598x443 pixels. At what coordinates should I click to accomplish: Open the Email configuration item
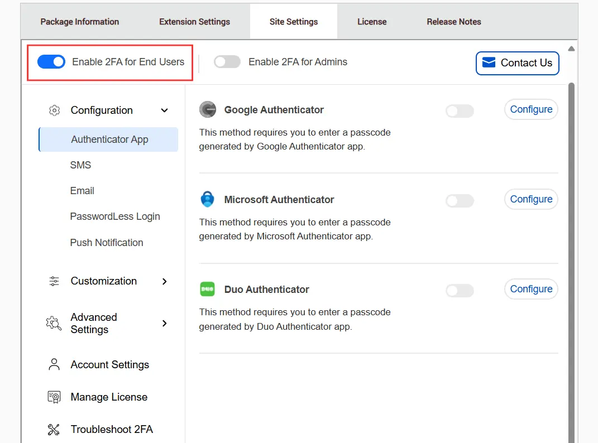click(82, 191)
